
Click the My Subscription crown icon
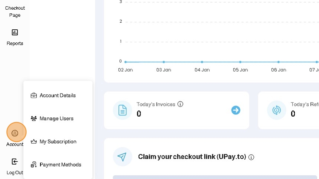(x=34, y=141)
